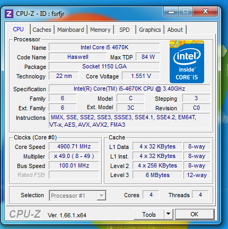Select the Memory tab
Image resolution: width=228 pixels, height=229 pixels.
pos(100,30)
